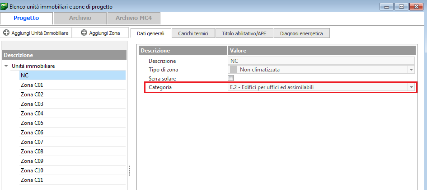Click the plus icon beside Aggiungi Zona
The width and height of the screenshot is (427, 190).
pos(84,33)
